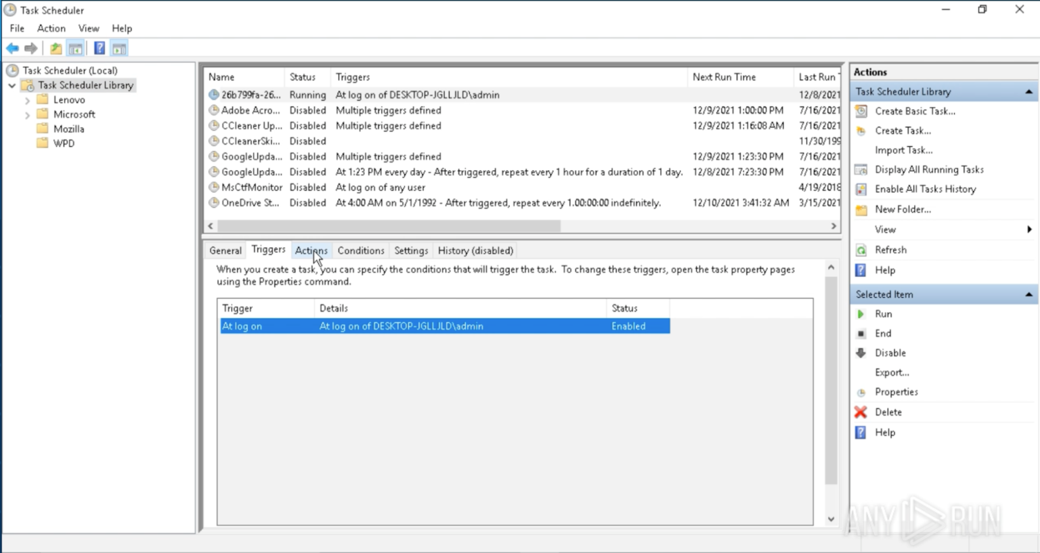
Task: Switch to the General tab
Action: tap(225, 250)
